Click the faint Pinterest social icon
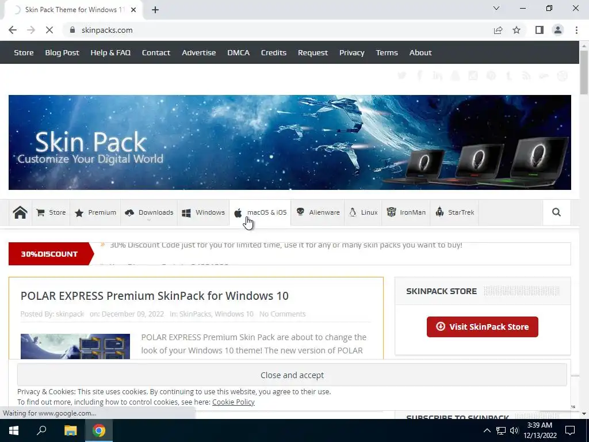589x442 pixels. point(491,75)
